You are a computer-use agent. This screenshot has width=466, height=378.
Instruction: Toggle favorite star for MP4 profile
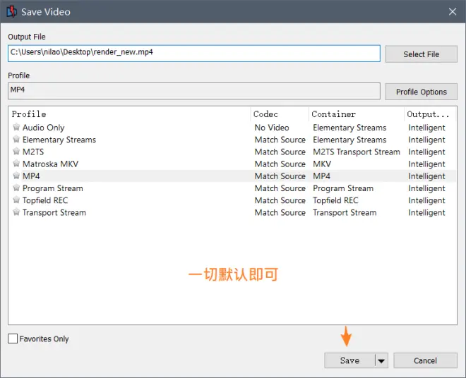tap(16, 176)
